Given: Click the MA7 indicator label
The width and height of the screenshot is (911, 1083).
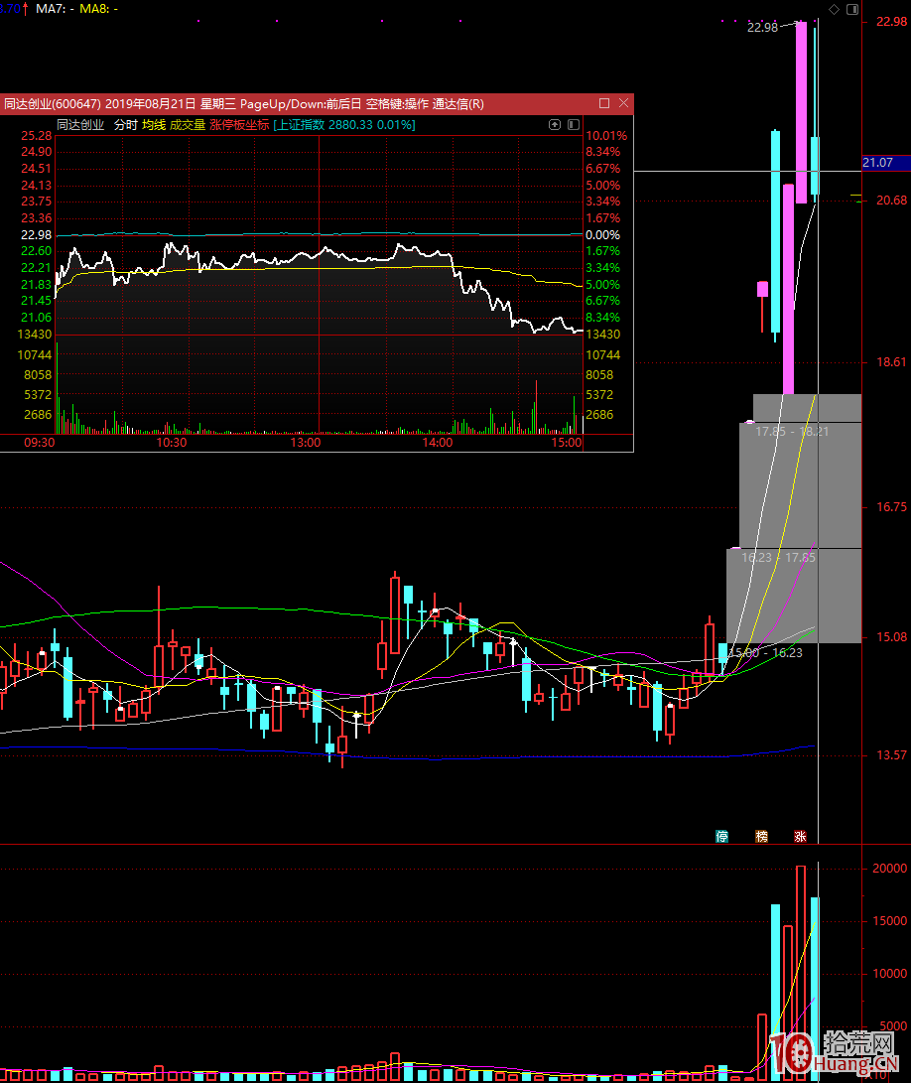Looking at the screenshot, I should (x=55, y=9).
